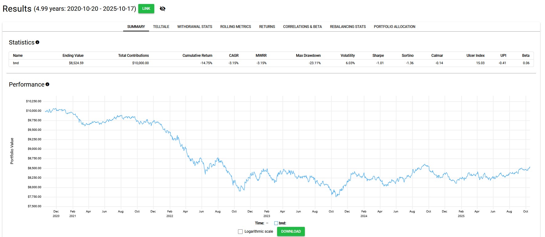Open the PORTFOLIO ALLOCATION tab

coord(394,27)
